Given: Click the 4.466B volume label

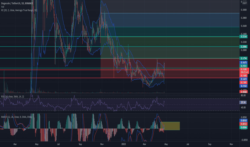Looking at the screenshot, I should click(244, 92).
